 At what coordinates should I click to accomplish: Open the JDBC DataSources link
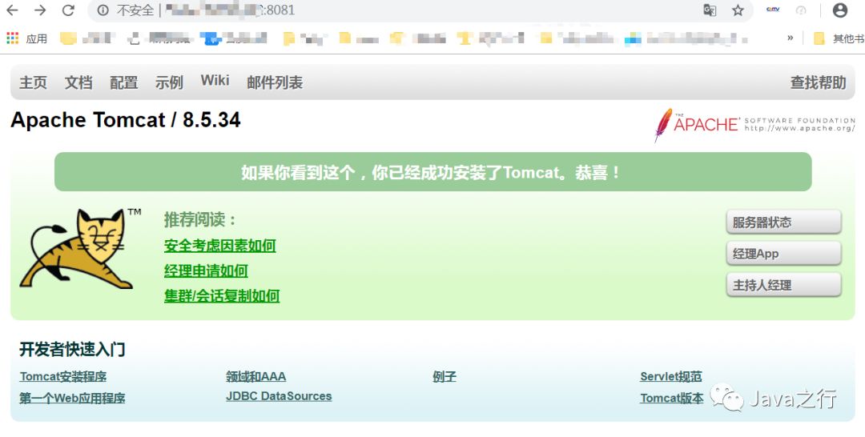click(279, 396)
